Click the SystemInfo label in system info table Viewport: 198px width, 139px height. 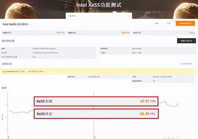[x=137, y=81]
